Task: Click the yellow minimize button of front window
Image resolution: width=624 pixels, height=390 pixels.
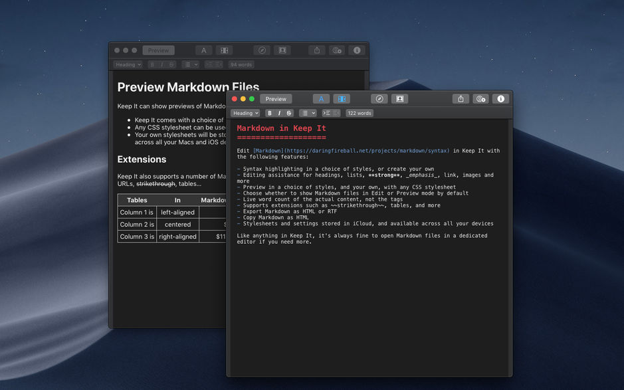Action: [x=243, y=99]
